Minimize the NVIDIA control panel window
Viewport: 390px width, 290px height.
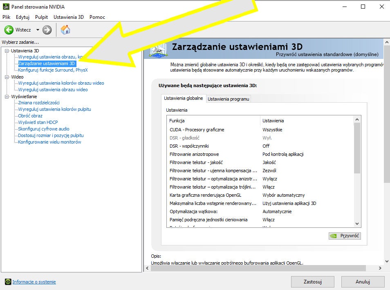click(x=345, y=7)
